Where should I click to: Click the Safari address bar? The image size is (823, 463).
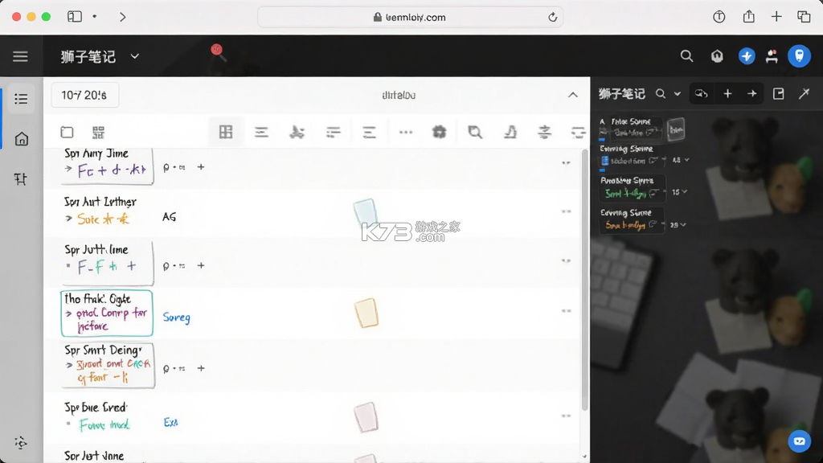[x=411, y=17]
